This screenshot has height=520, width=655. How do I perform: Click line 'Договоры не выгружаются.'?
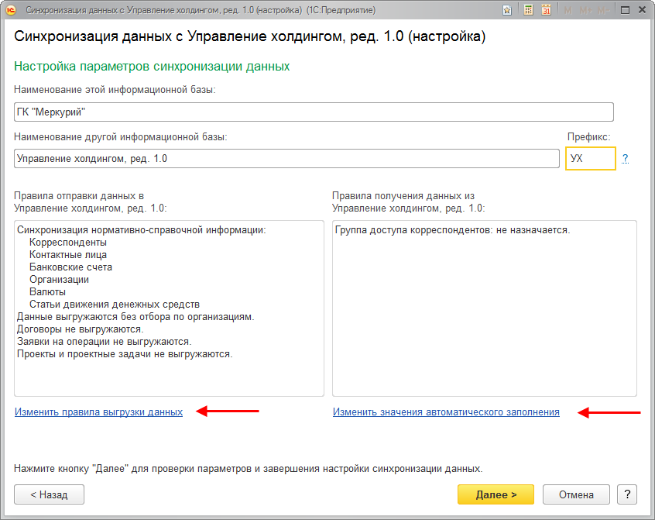(81, 329)
